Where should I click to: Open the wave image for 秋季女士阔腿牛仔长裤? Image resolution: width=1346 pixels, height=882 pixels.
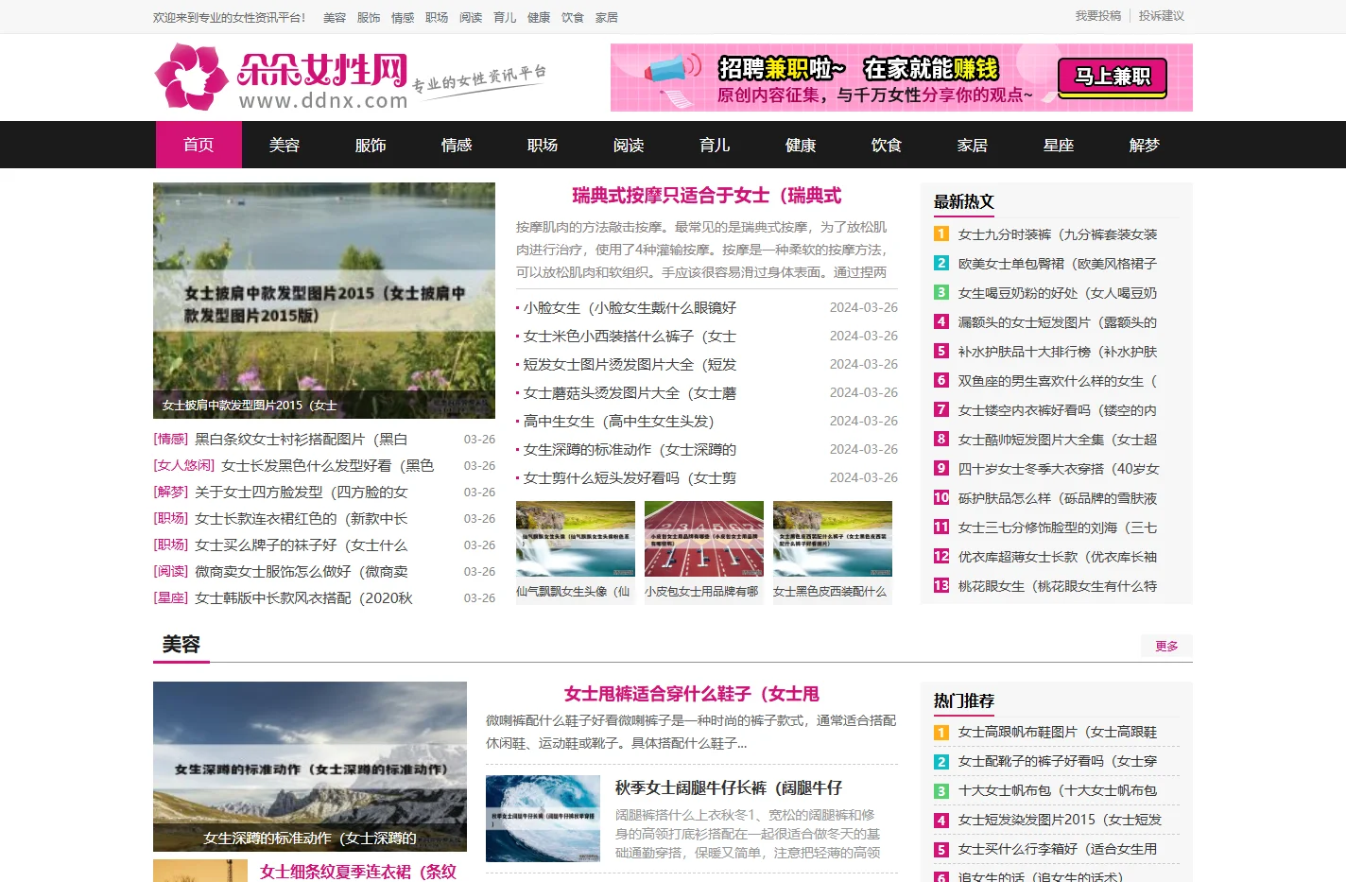pyautogui.click(x=543, y=819)
